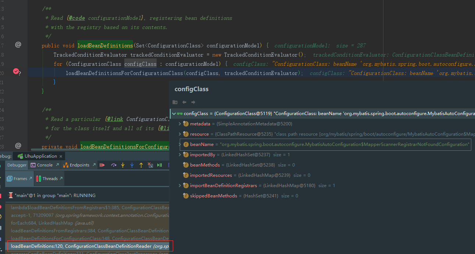This screenshot has width=475, height=254.
Task: Click the Step Over debug icon
Action: click(114, 165)
